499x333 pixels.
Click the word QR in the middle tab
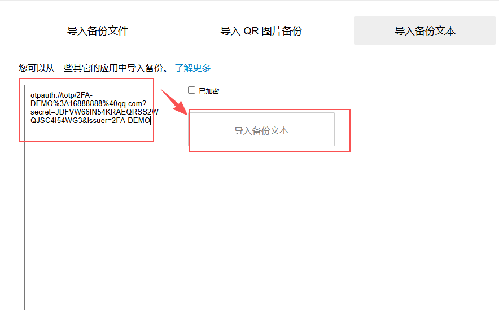tap(251, 31)
